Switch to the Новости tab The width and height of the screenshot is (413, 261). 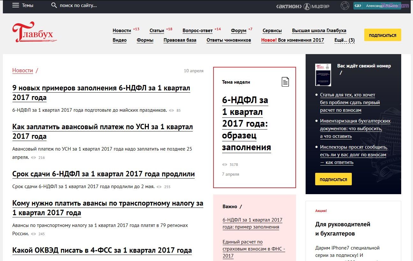click(x=121, y=30)
